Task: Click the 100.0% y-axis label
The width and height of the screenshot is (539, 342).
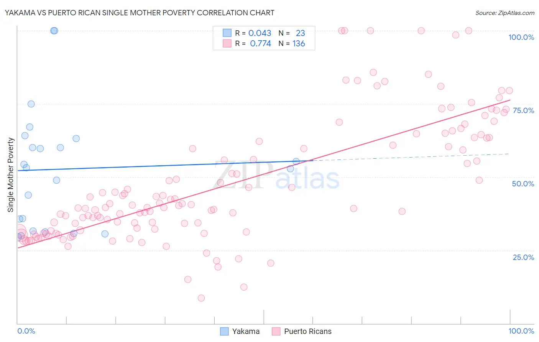Action: click(521, 37)
